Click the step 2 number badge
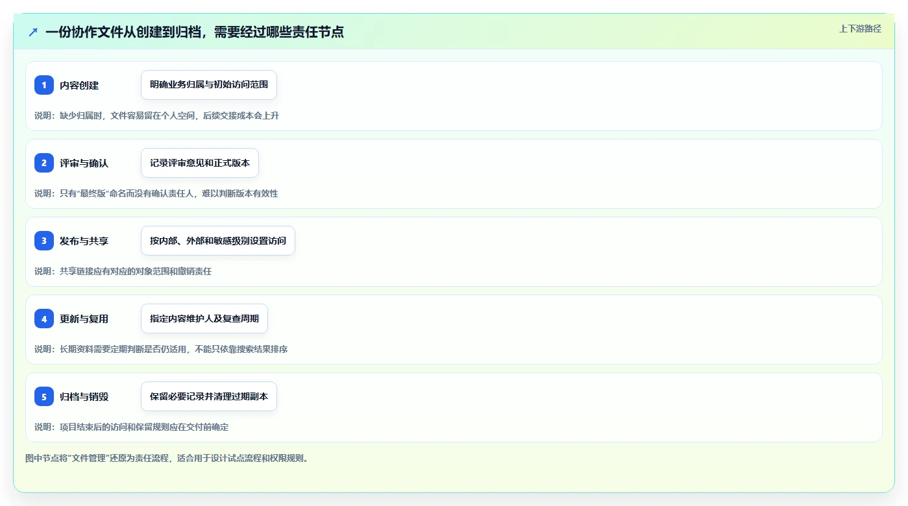 coord(44,163)
